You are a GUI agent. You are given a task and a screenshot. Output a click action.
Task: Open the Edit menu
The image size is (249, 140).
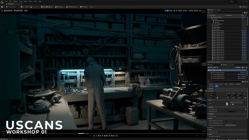[10, 1]
